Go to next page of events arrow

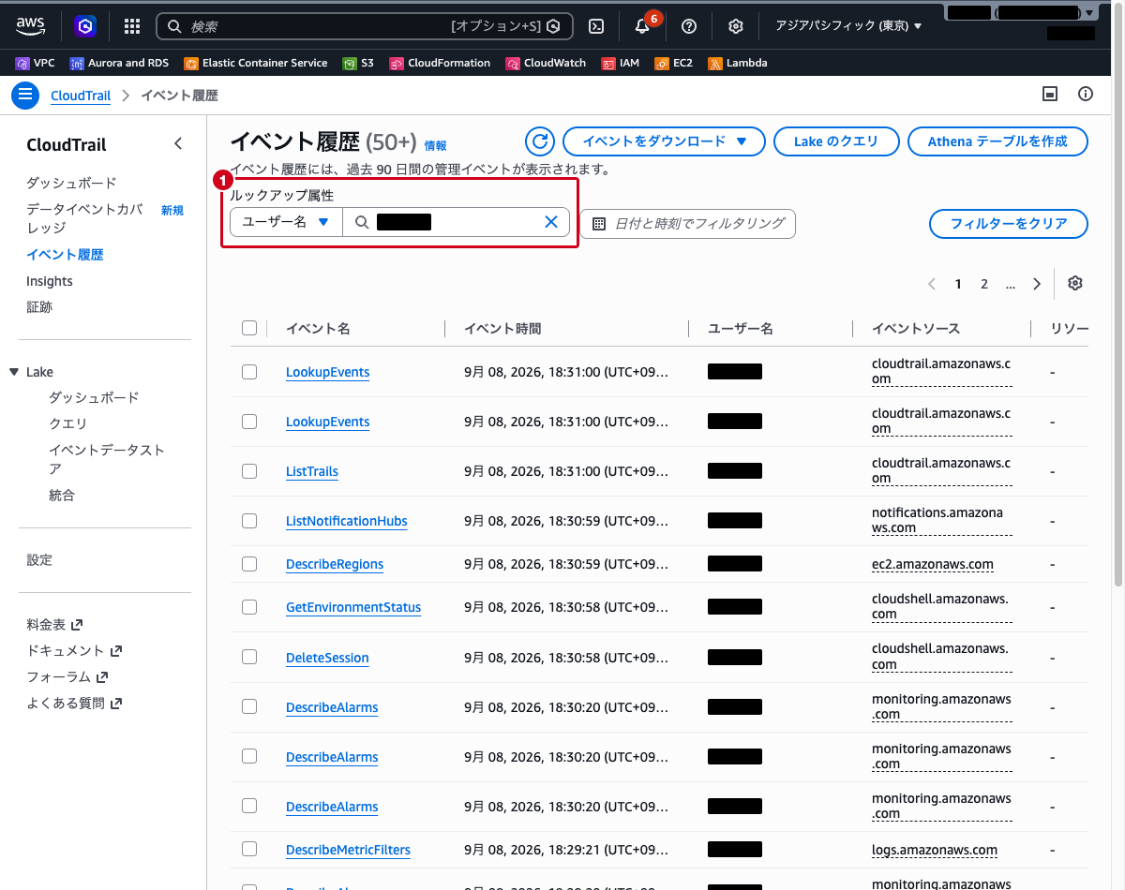[x=1036, y=284]
